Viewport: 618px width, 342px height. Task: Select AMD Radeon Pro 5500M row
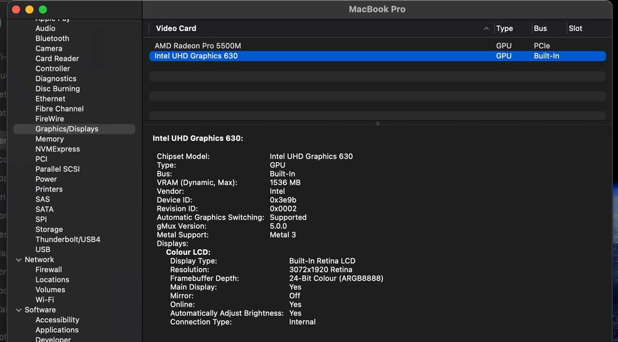coord(377,46)
